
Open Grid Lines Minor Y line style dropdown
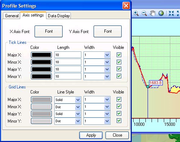(78, 121)
